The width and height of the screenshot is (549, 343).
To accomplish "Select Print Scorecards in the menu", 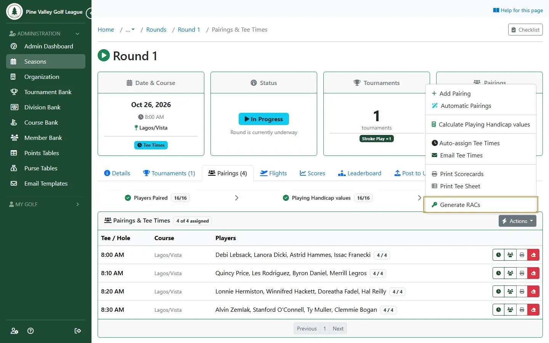I will (481, 174).
